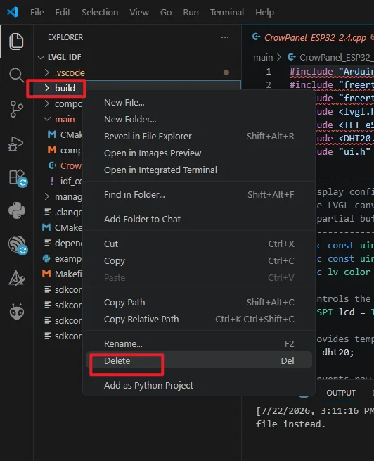
Task: Open the Run and Debug icon
Action: (x=16, y=144)
